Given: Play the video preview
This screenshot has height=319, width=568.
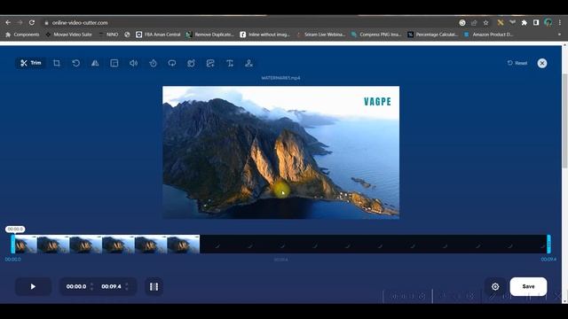Looking at the screenshot, I should tap(33, 286).
